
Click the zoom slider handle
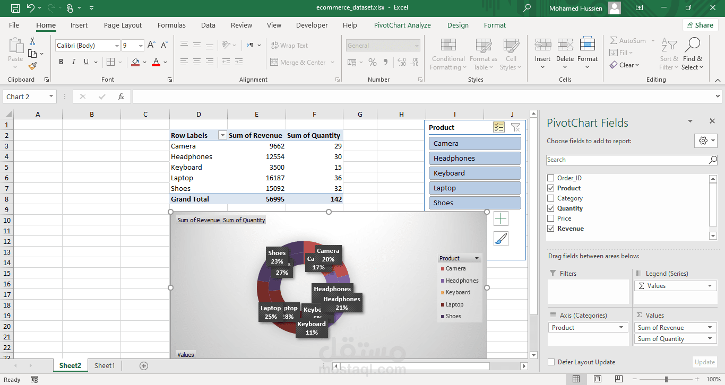[x=666, y=379]
